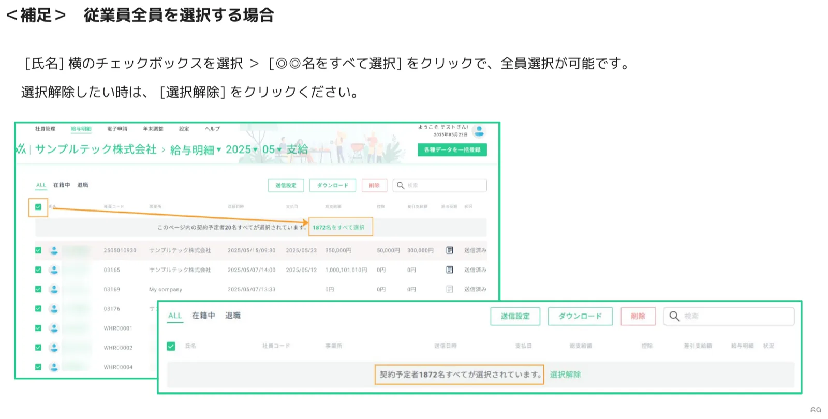Uncheck the checkbox for row WHR00002
The width and height of the screenshot is (828, 419).
tap(38, 348)
